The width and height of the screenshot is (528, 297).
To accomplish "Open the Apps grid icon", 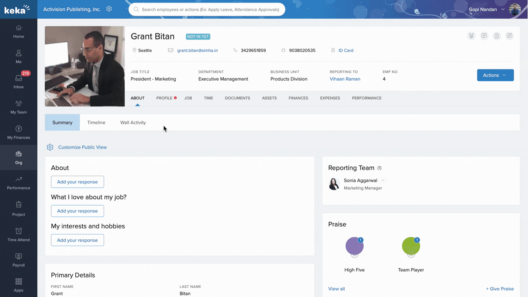I will (18, 282).
